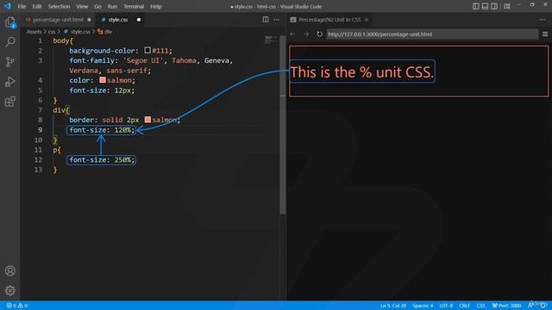Open the Terminal menu
Screen dimensions: 552x310
point(134,6)
